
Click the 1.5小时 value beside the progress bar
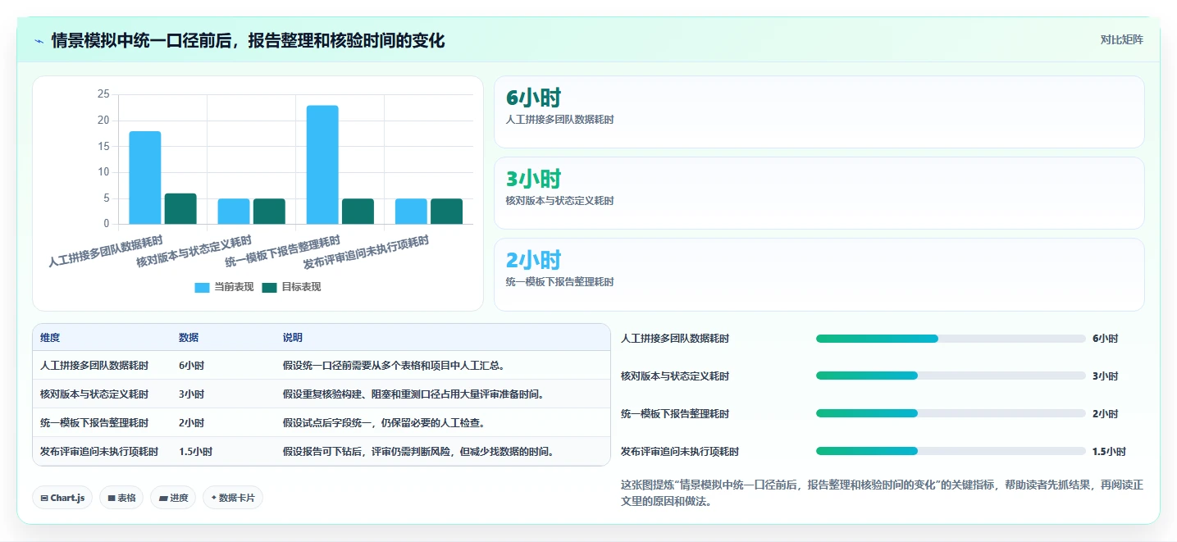pyautogui.click(x=1109, y=452)
